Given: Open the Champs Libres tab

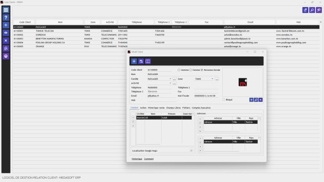Looking at the screenshot, I should 173,108.
